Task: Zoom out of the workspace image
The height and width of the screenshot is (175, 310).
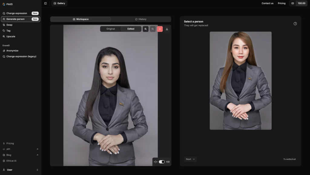Action: coord(152,29)
